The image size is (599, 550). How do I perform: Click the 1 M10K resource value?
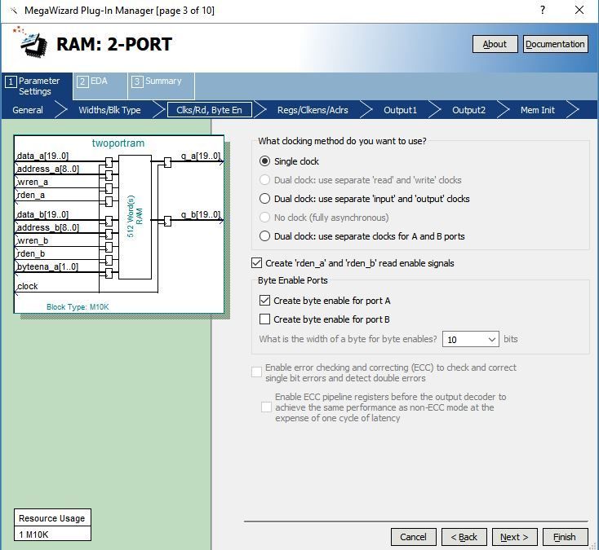tap(33, 535)
